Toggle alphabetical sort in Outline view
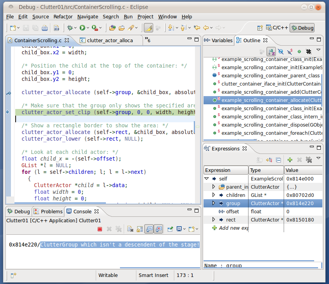The height and width of the screenshot is (284, 329). (271, 52)
